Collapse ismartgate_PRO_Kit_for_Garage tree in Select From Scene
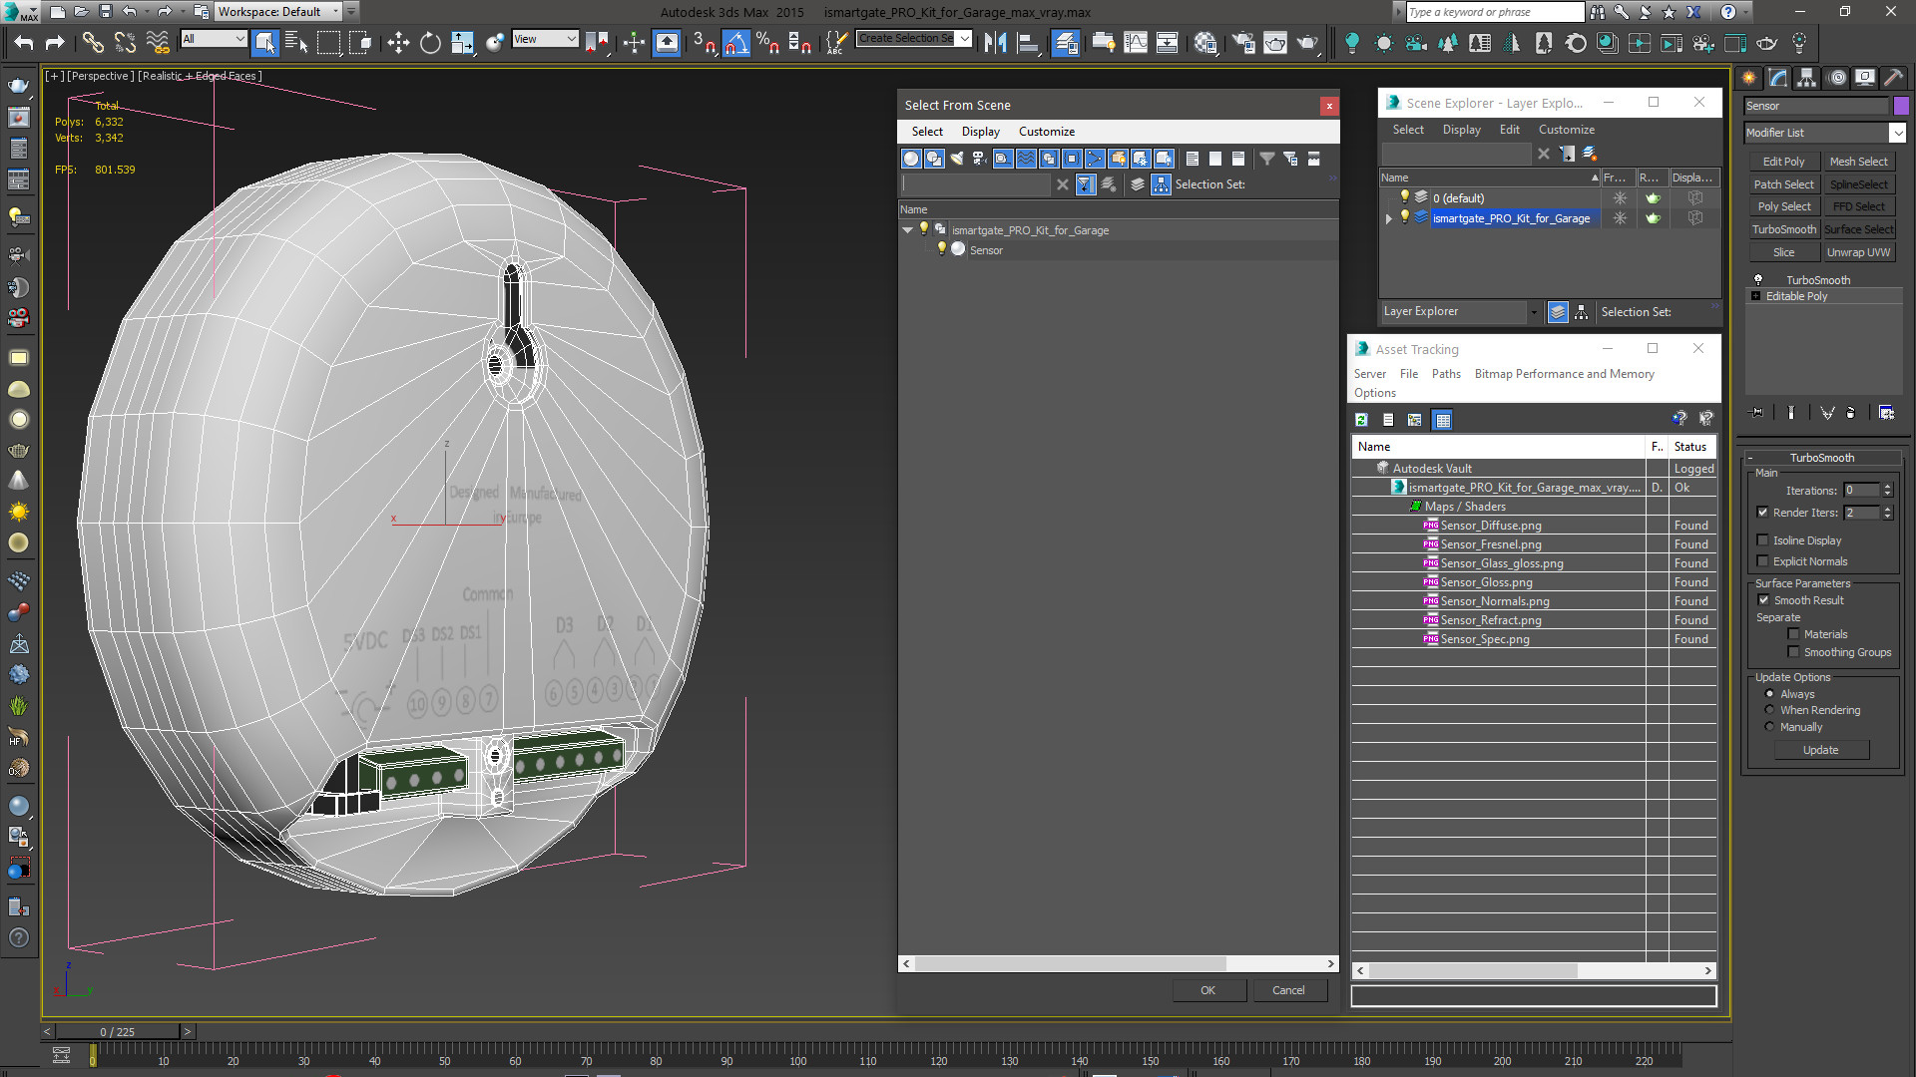The image size is (1916, 1077). pyautogui.click(x=908, y=230)
